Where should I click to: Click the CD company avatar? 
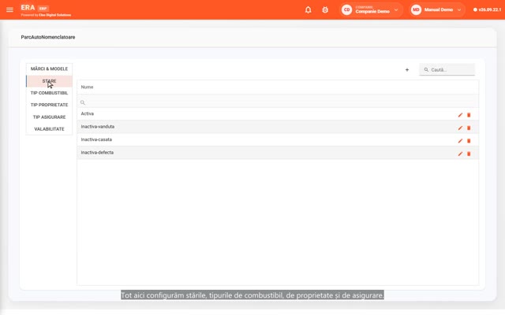[x=346, y=9]
